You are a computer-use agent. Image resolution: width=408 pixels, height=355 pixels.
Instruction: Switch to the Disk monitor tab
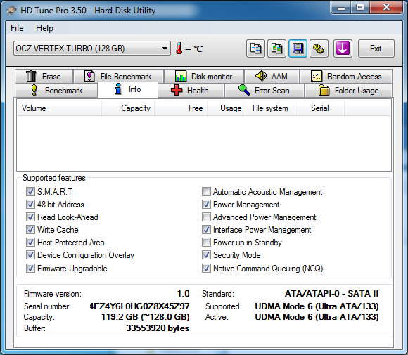pos(204,76)
